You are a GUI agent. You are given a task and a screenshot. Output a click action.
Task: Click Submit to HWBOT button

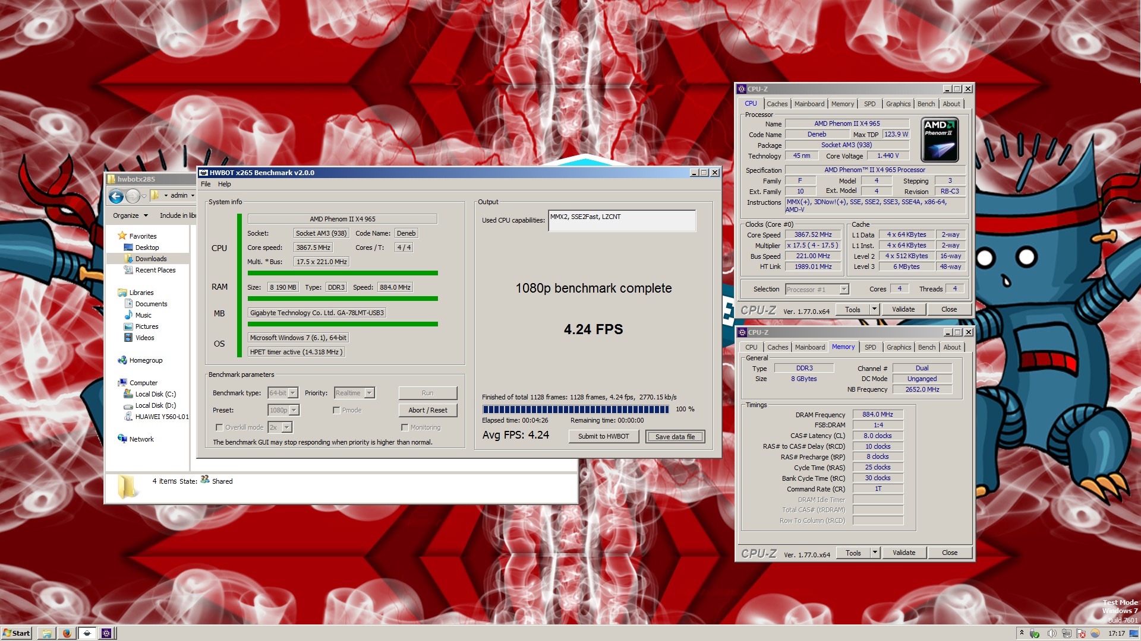point(603,436)
